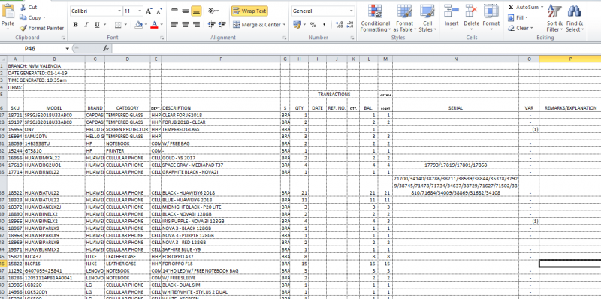Click the Increase Indent icon

pos(222,25)
